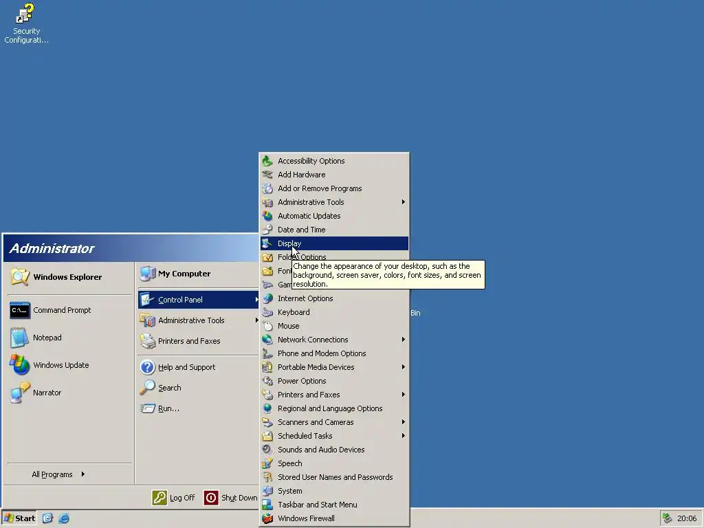Viewport: 704px width, 528px height.
Task: Open Internet Options entry
Action: [335, 298]
